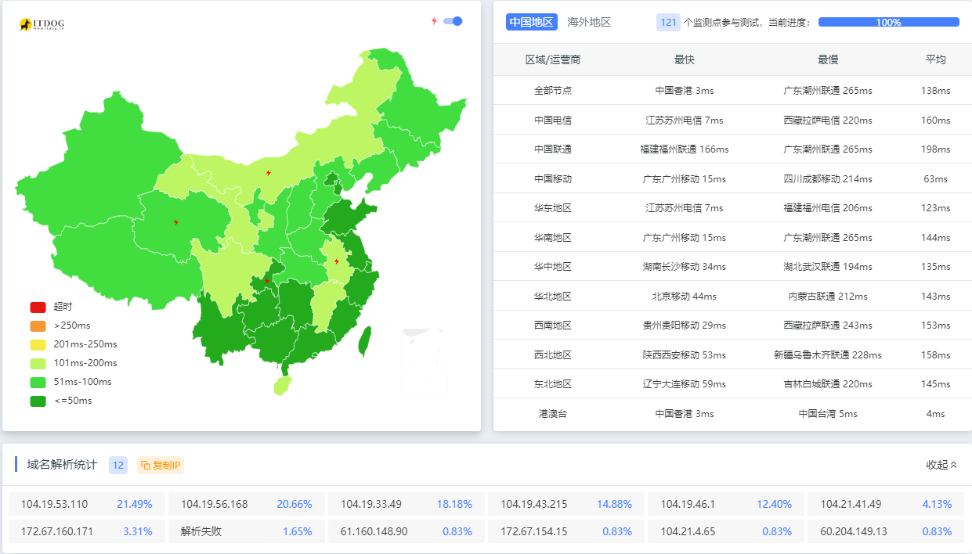Toggle the blue switch above the map
This screenshot has width=972, height=554.
coord(452,22)
